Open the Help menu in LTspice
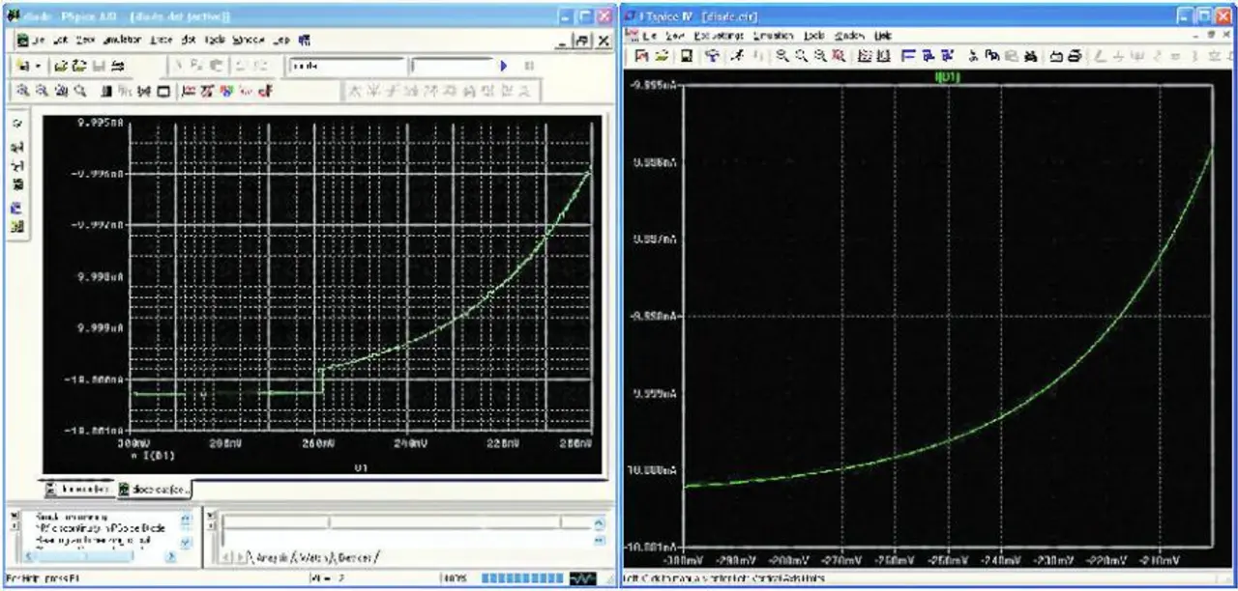This screenshot has height=591, width=1238. click(x=882, y=36)
